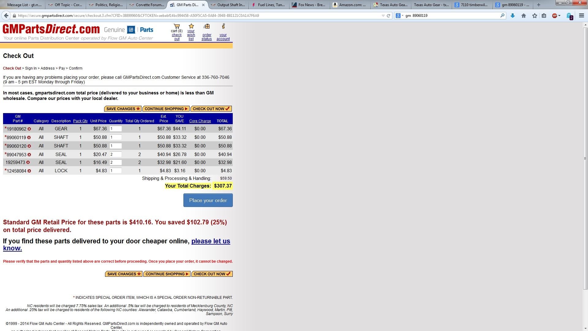The height and width of the screenshot is (331, 588).
Task: Open the URL bar history dropdown arrow
Action: [x=383, y=16]
